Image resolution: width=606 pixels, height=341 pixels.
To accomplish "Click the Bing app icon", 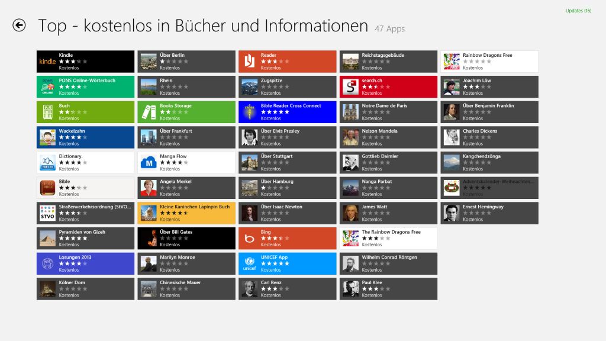I will [x=250, y=239].
